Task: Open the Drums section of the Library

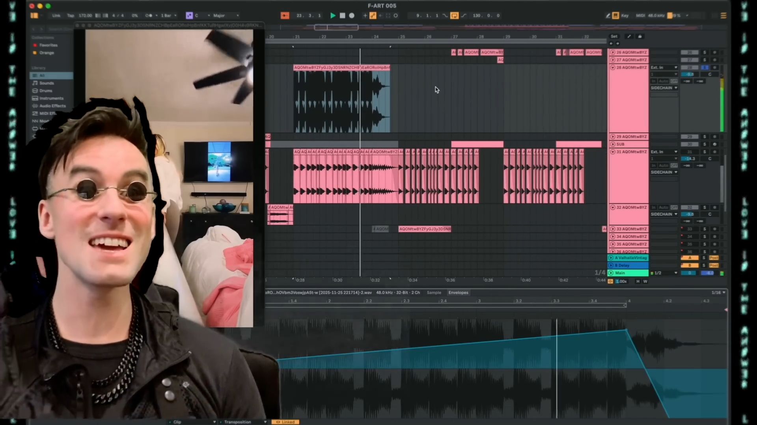Action: [46, 90]
